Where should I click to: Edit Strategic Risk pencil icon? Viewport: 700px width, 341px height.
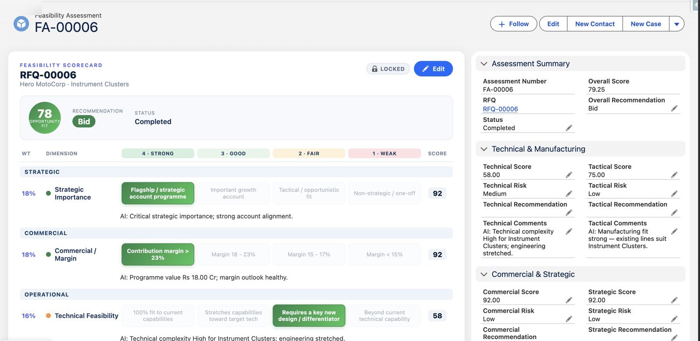674,319
